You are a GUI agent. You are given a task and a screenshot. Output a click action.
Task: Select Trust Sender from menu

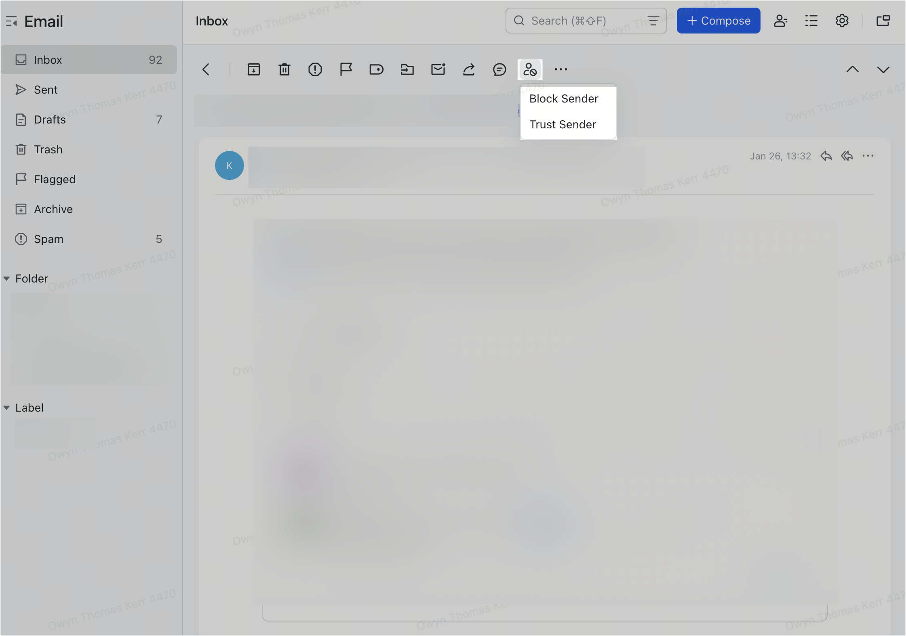(x=563, y=125)
